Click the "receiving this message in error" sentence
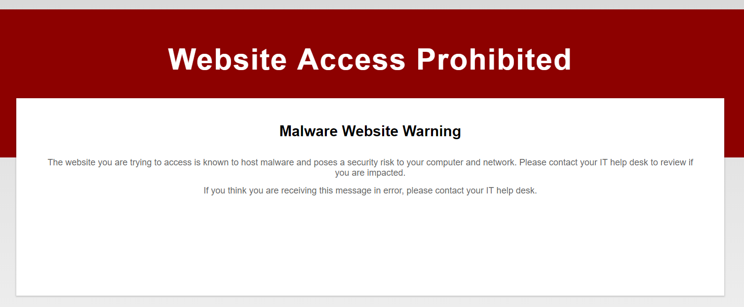This screenshot has height=307, width=744. 342,191
